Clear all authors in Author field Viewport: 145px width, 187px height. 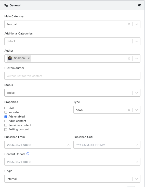coord(129,59)
